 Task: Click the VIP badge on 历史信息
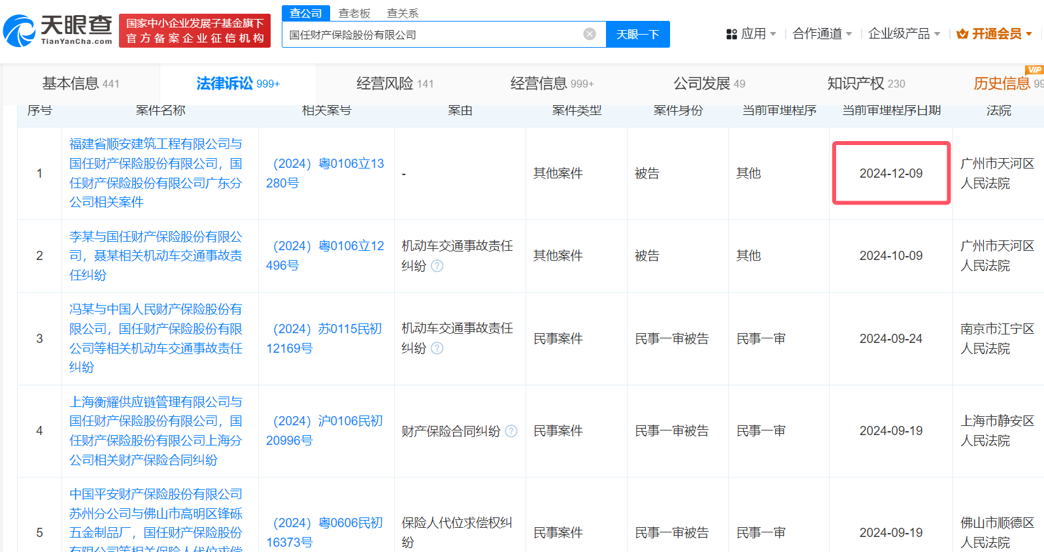1035,70
